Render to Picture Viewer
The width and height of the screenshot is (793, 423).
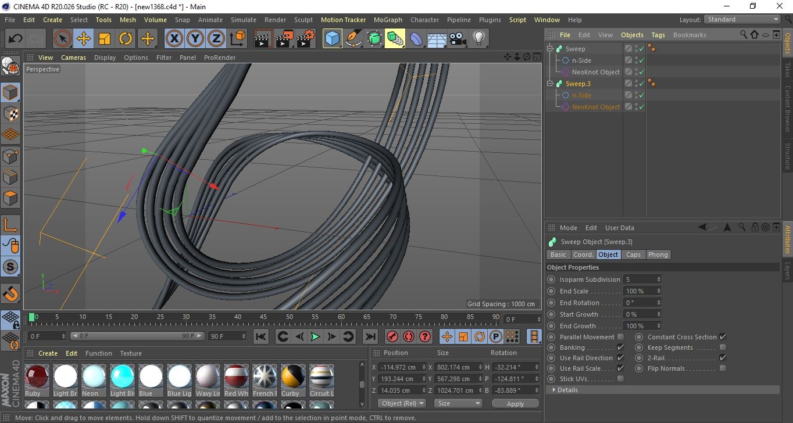click(285, 39)
